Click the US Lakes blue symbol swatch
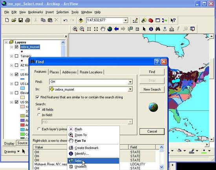The height and width of the screenshot is (170, 216). 23,88
